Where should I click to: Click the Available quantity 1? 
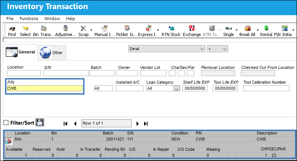16,155
